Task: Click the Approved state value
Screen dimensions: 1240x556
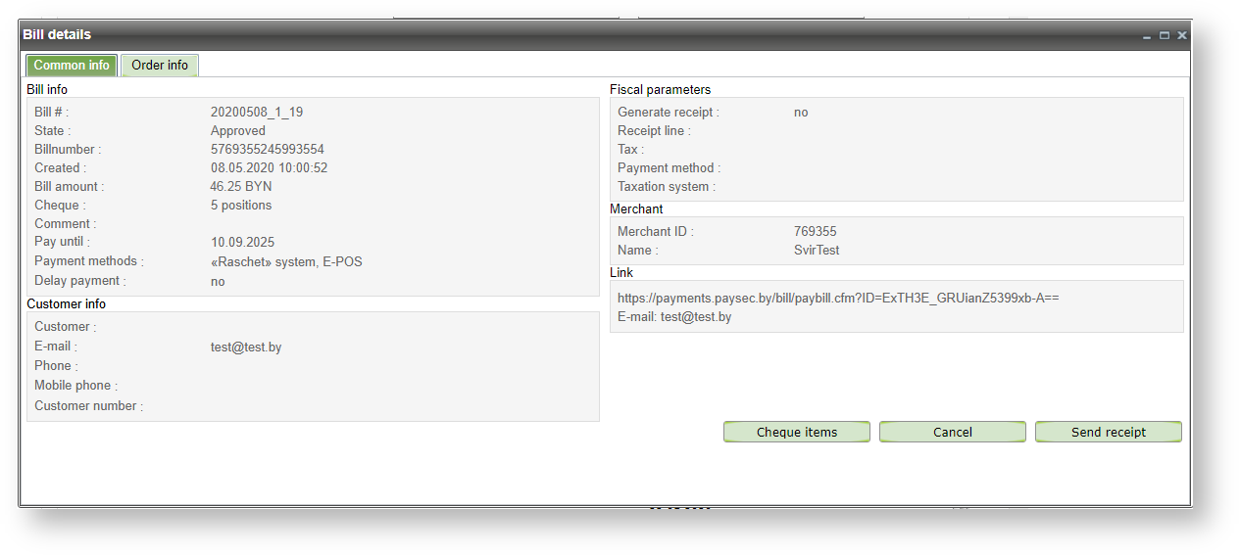Action: pyautogui.click(x=238, y=131)
